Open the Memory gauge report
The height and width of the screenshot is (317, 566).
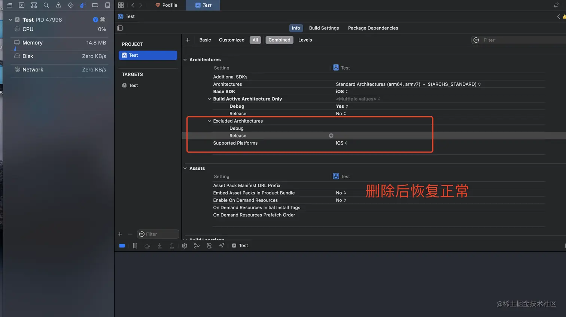click(60, 43)
